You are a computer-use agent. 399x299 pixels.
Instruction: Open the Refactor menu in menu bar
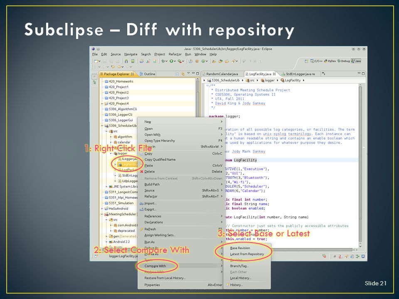pos(175,54)
